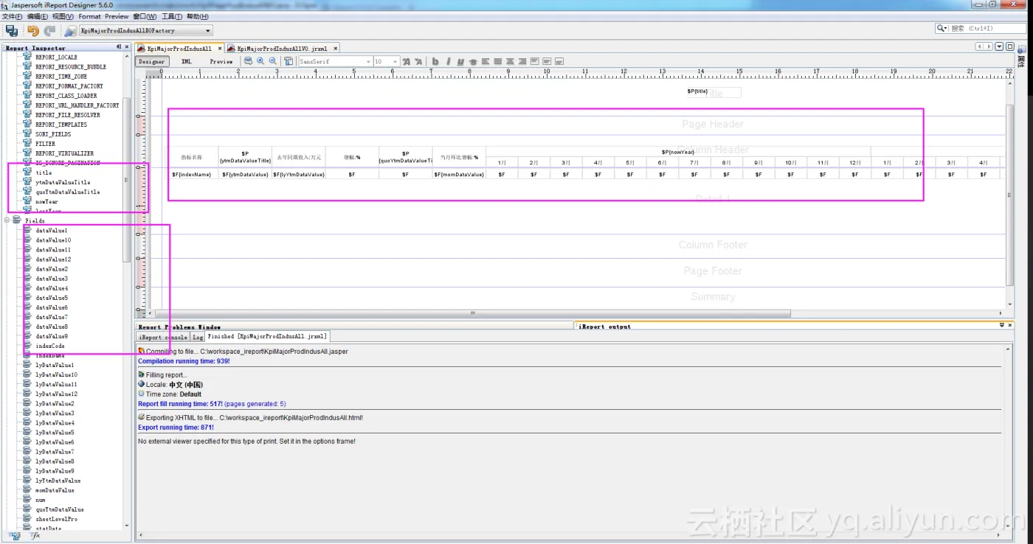Click the Redo arrow icon

pyautogui.click(x=49, y=31)
